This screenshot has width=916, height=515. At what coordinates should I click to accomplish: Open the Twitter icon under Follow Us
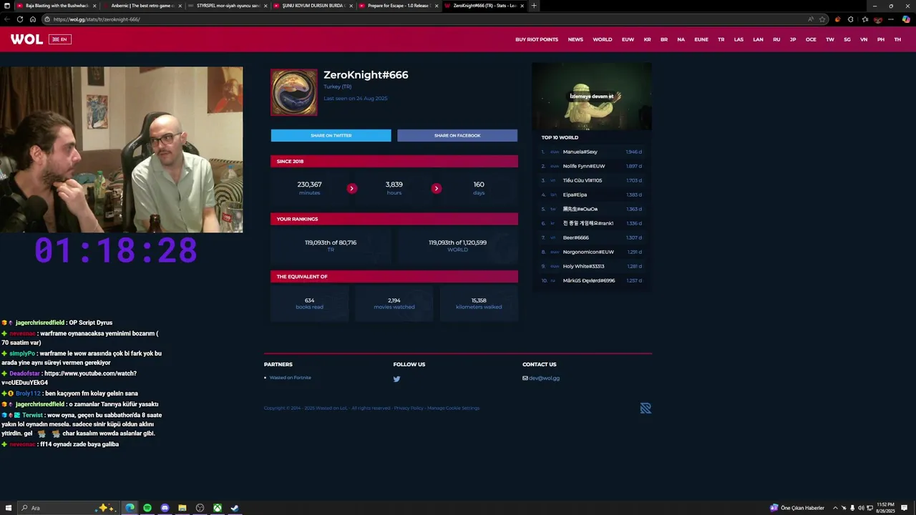point(396,379)
